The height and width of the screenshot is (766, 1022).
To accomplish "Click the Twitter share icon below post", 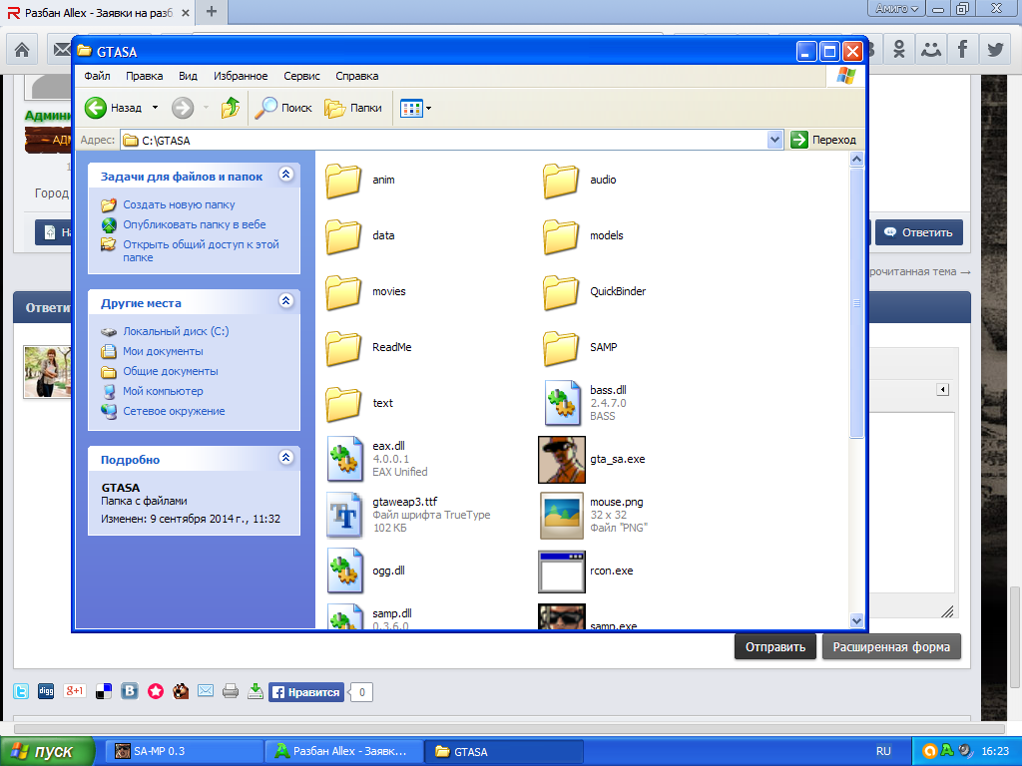I will [x=21, y=691].
